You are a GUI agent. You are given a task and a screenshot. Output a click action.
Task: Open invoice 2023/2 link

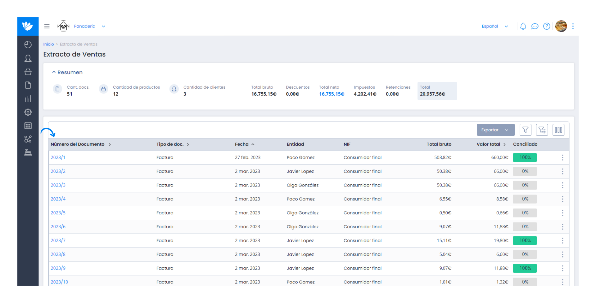58,171
